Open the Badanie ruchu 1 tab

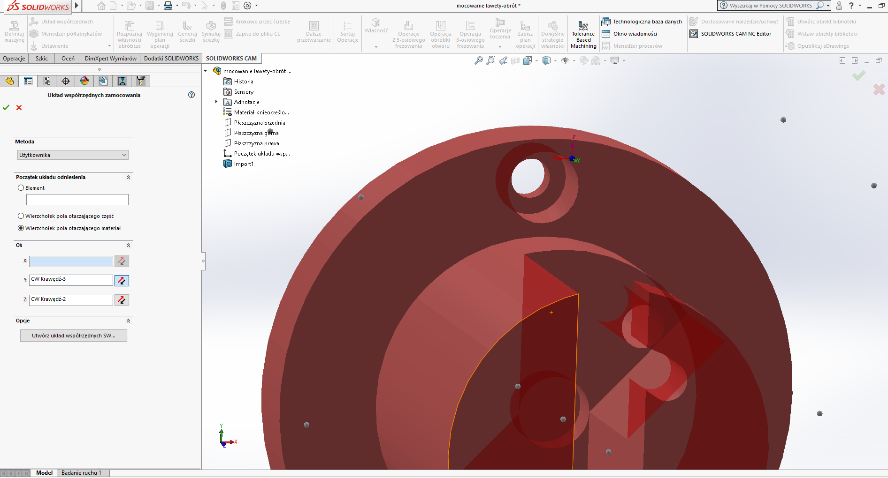click(x=81, y=473)
